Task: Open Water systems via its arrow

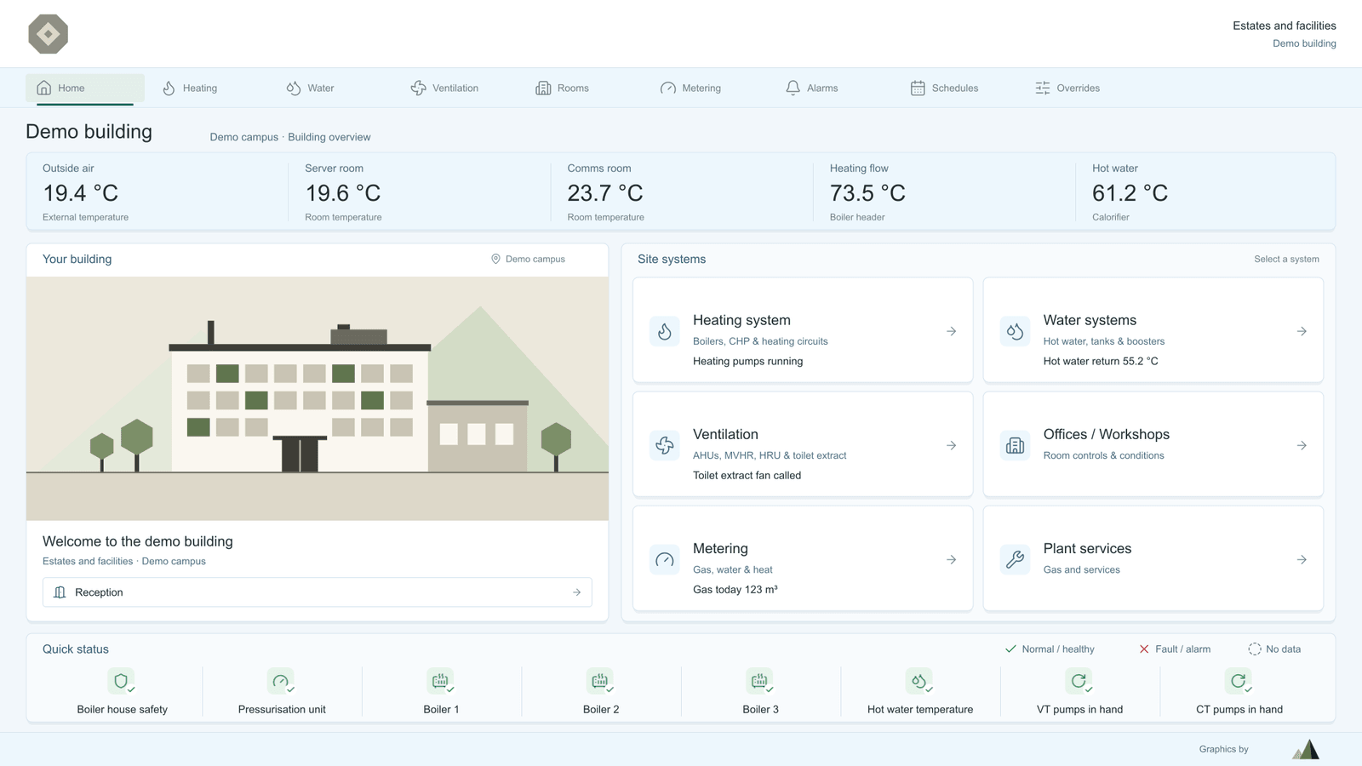Action: 1302,331
